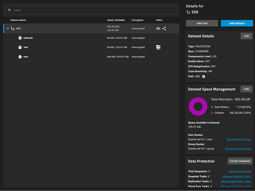Image resolution: width=255 pixels, height=191 pixels.
Task: Copy the SSD path to clipboard
Action: coord(203,76)
